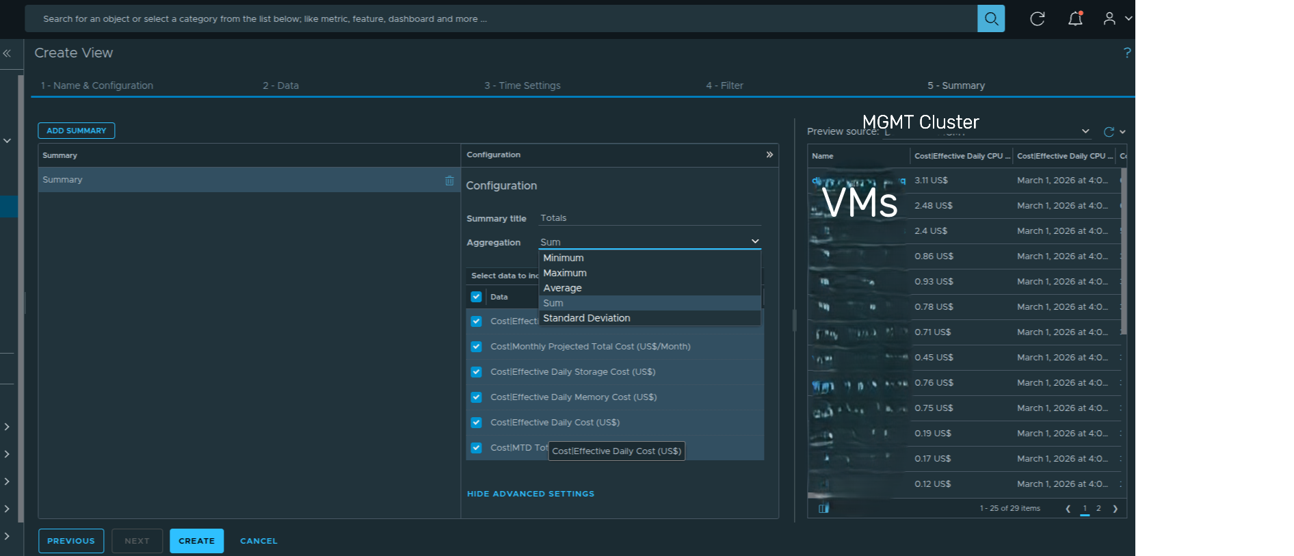Click the refresh icon in the top bar
1294x556 pixels.
1038,18
